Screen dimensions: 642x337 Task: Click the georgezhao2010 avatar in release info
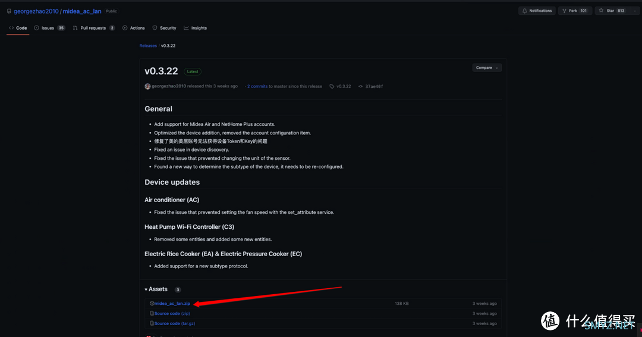click(x=147, y=86)
